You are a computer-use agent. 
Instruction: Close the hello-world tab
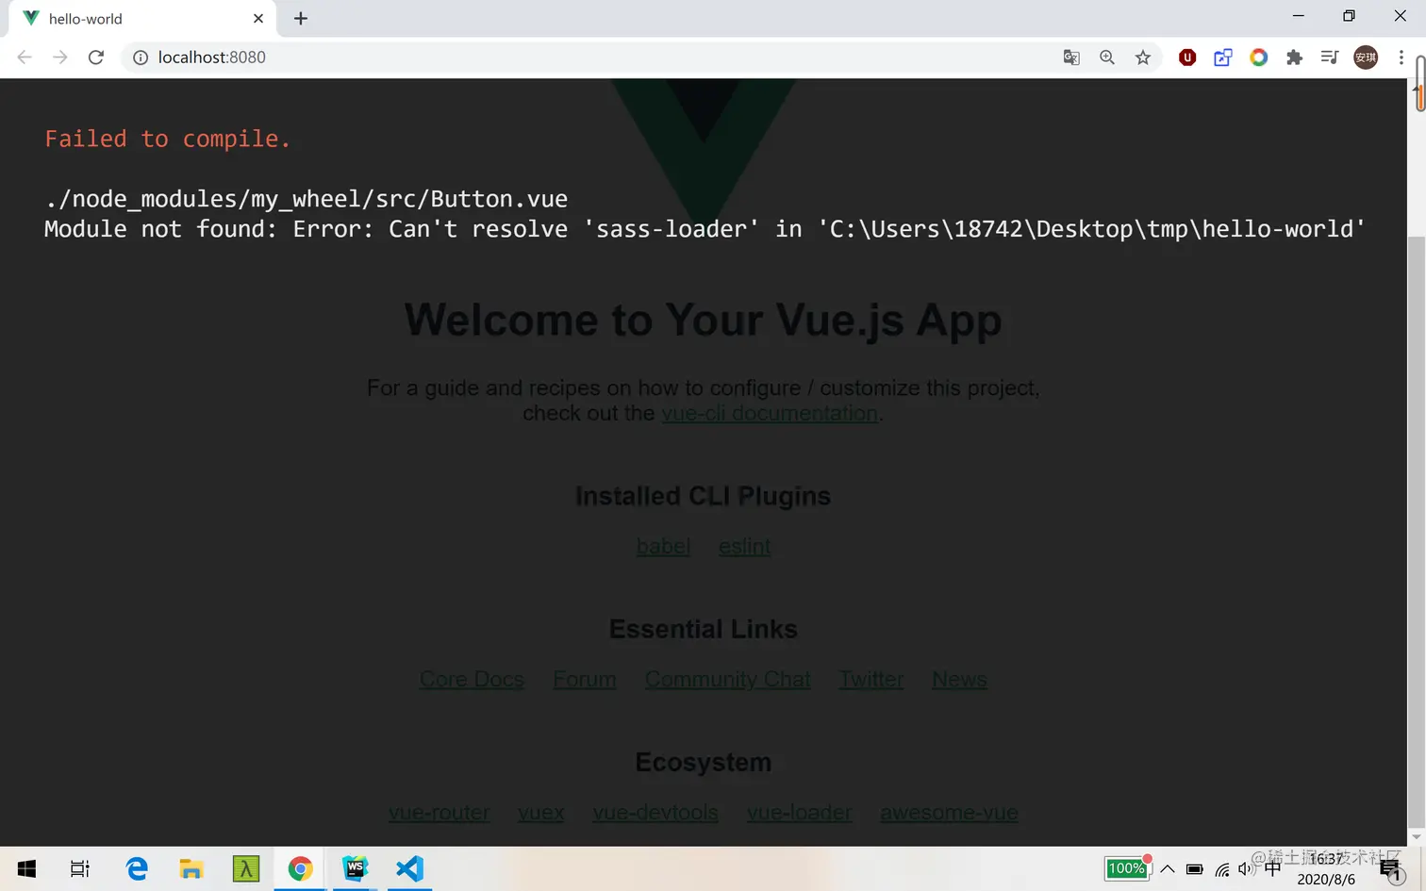(258, 18)
